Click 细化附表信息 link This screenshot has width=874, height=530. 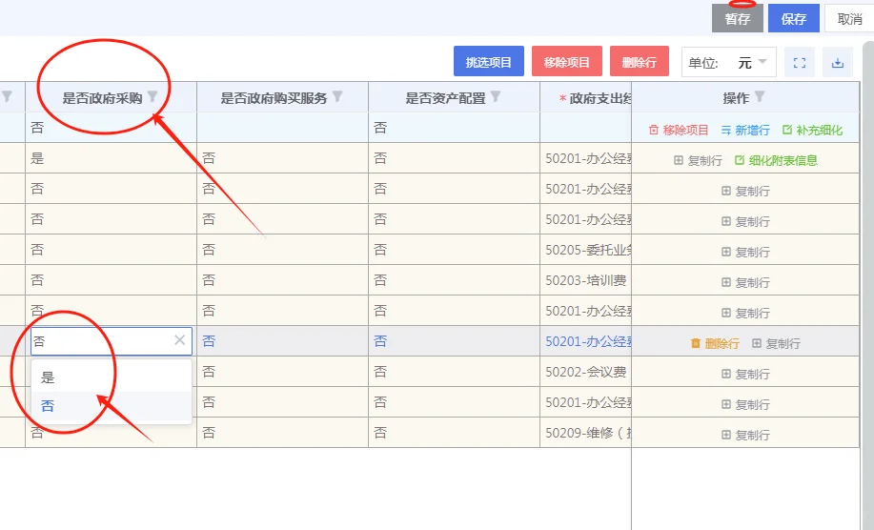[776, 160]
